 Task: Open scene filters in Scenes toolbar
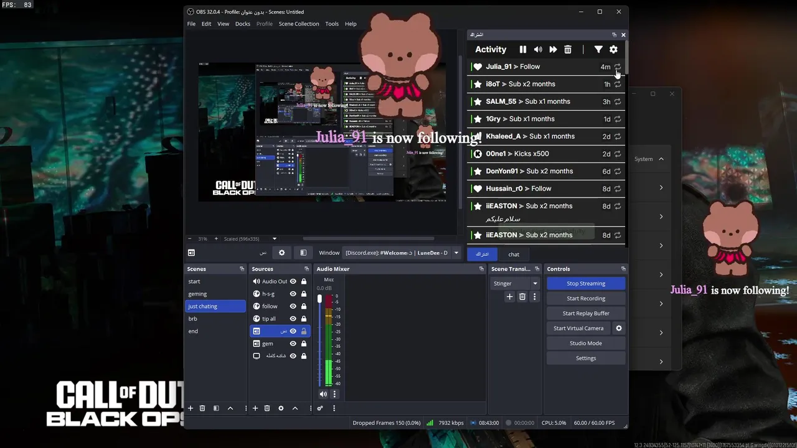pos(216,408)
